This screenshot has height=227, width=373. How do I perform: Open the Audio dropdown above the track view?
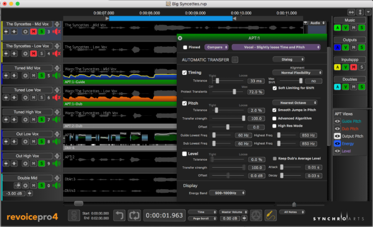(x=317, y=23)
